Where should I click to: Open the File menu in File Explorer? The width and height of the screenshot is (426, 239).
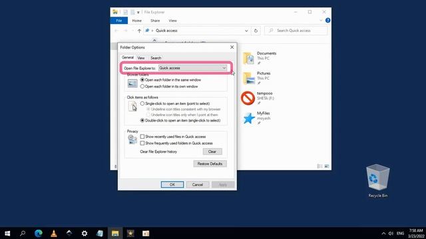(119, 21)
